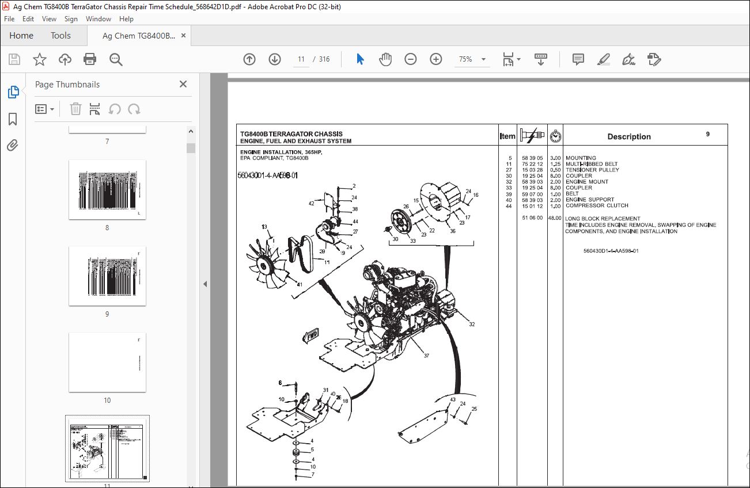Zoom in using the plus icon
750x488 pixels.
pyautogui.click(x=436, y=59)
